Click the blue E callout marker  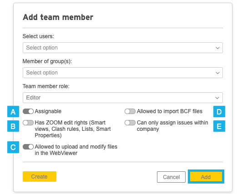(219, 126)
